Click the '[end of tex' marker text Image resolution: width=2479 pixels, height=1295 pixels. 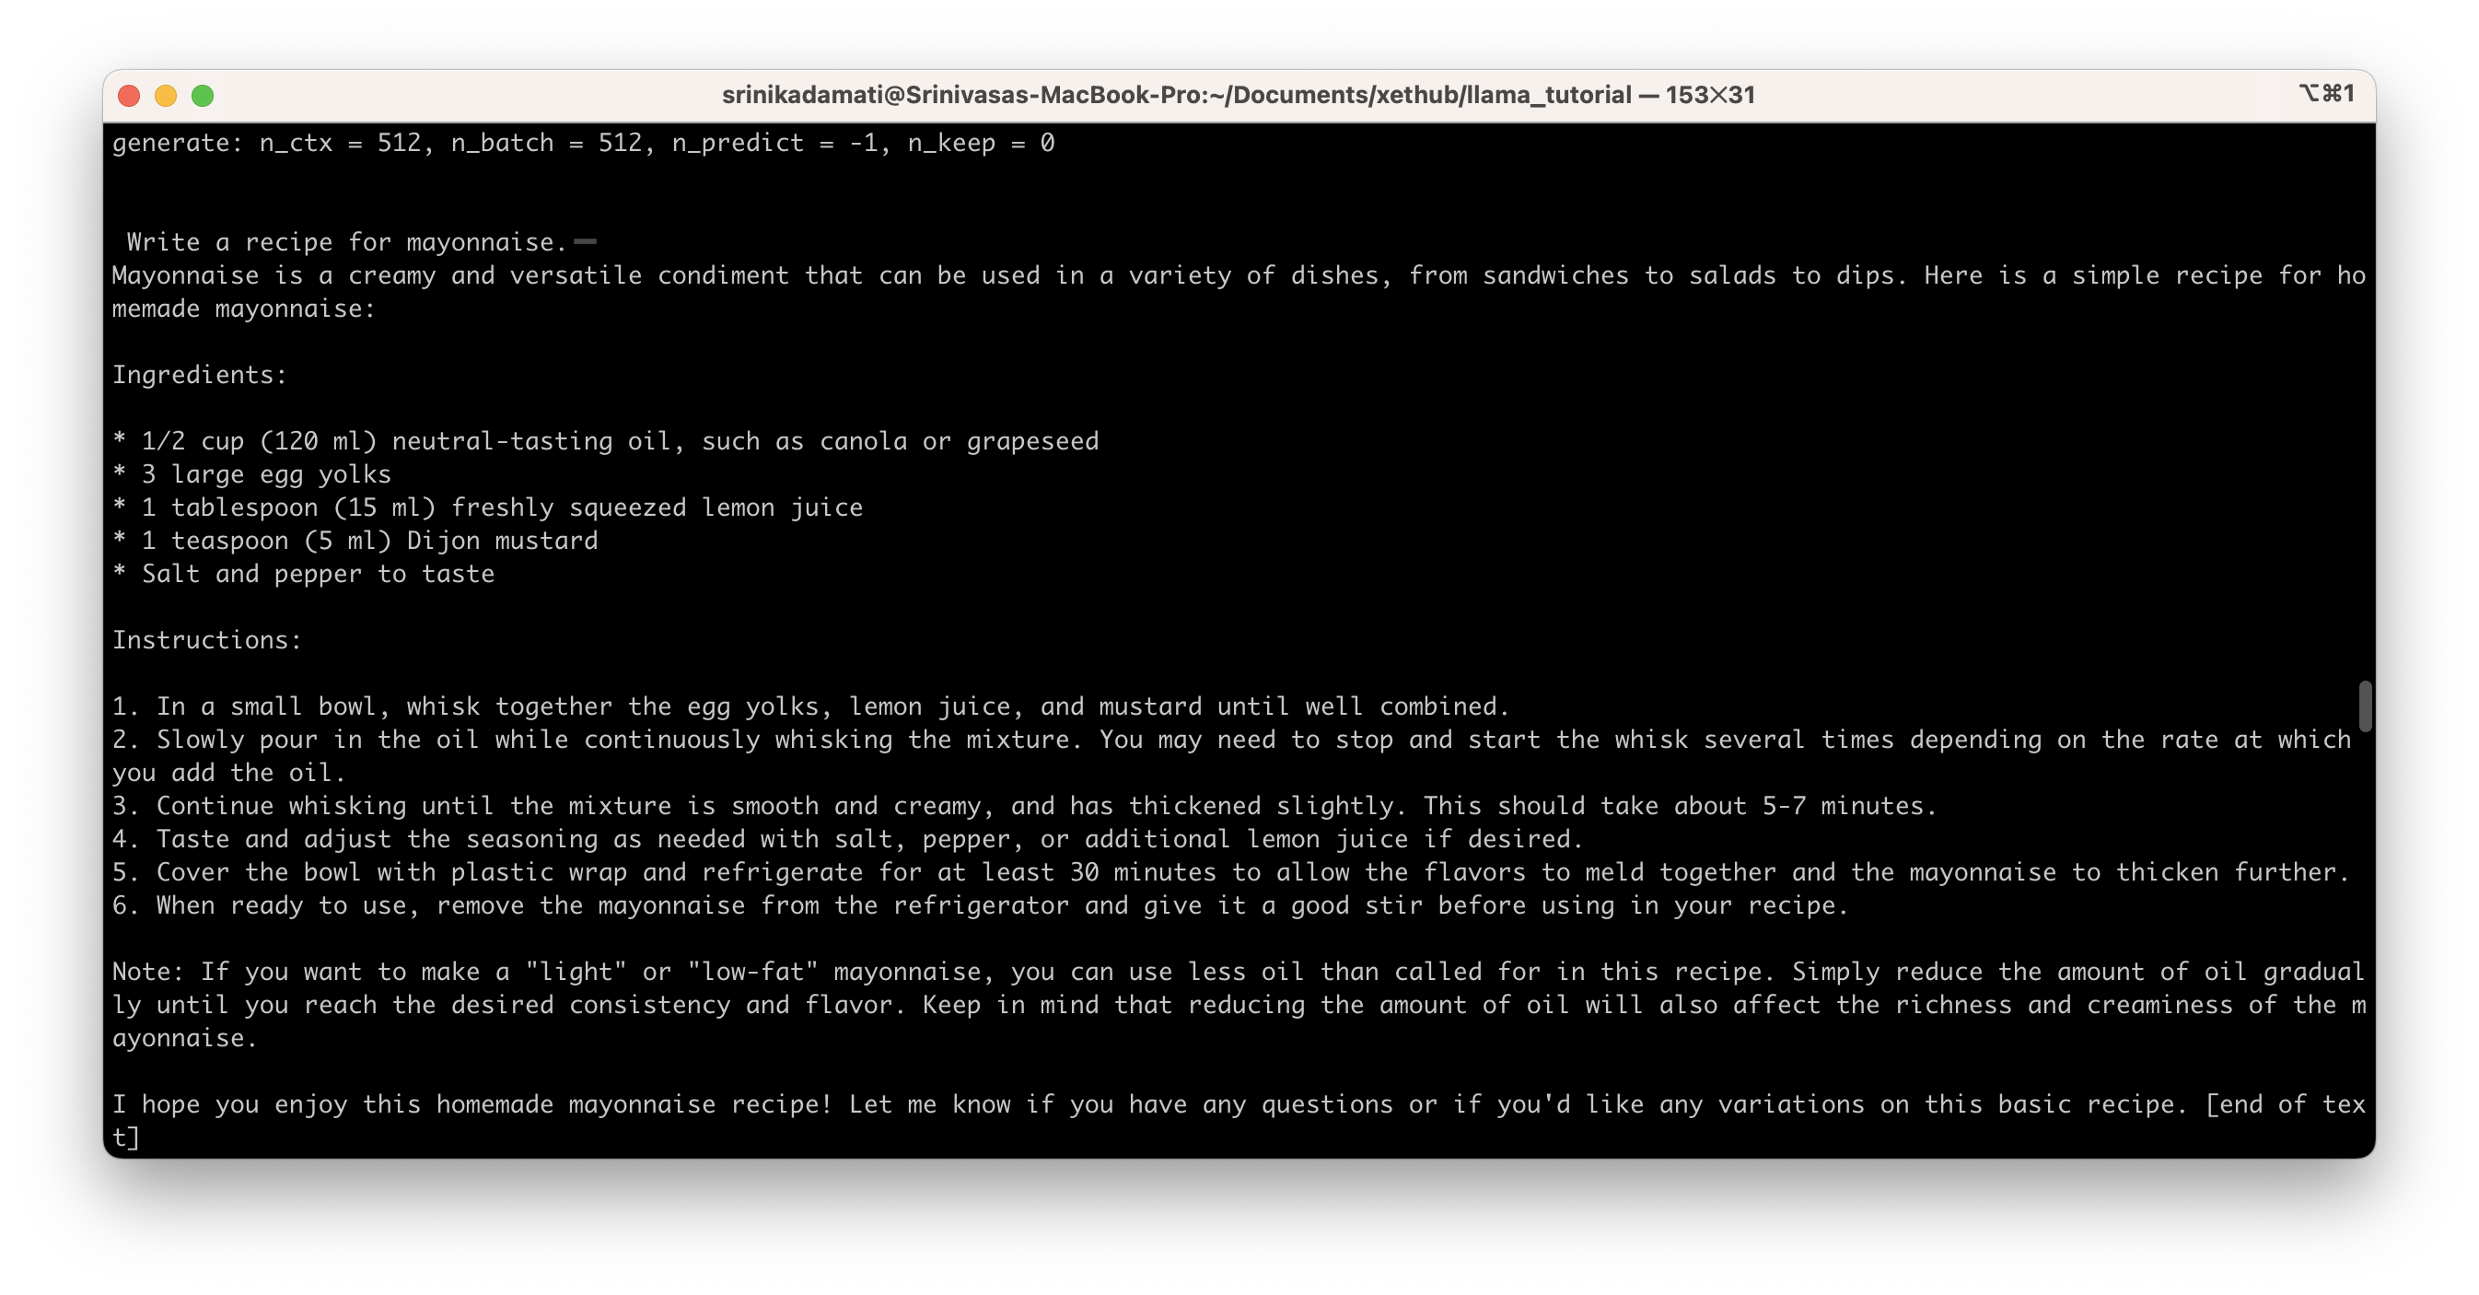coord(2285,1104)
